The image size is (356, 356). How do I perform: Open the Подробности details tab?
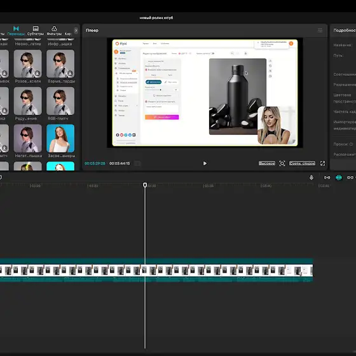coord(345,31)
